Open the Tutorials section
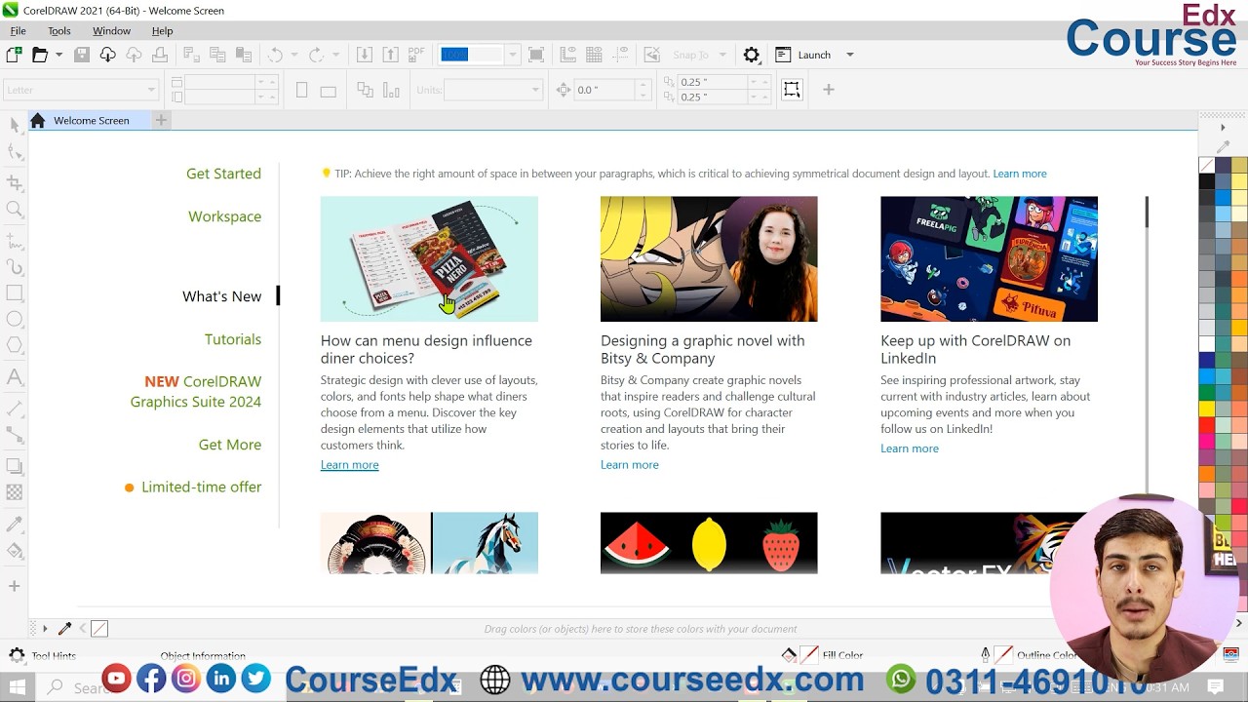 point(233,339)
